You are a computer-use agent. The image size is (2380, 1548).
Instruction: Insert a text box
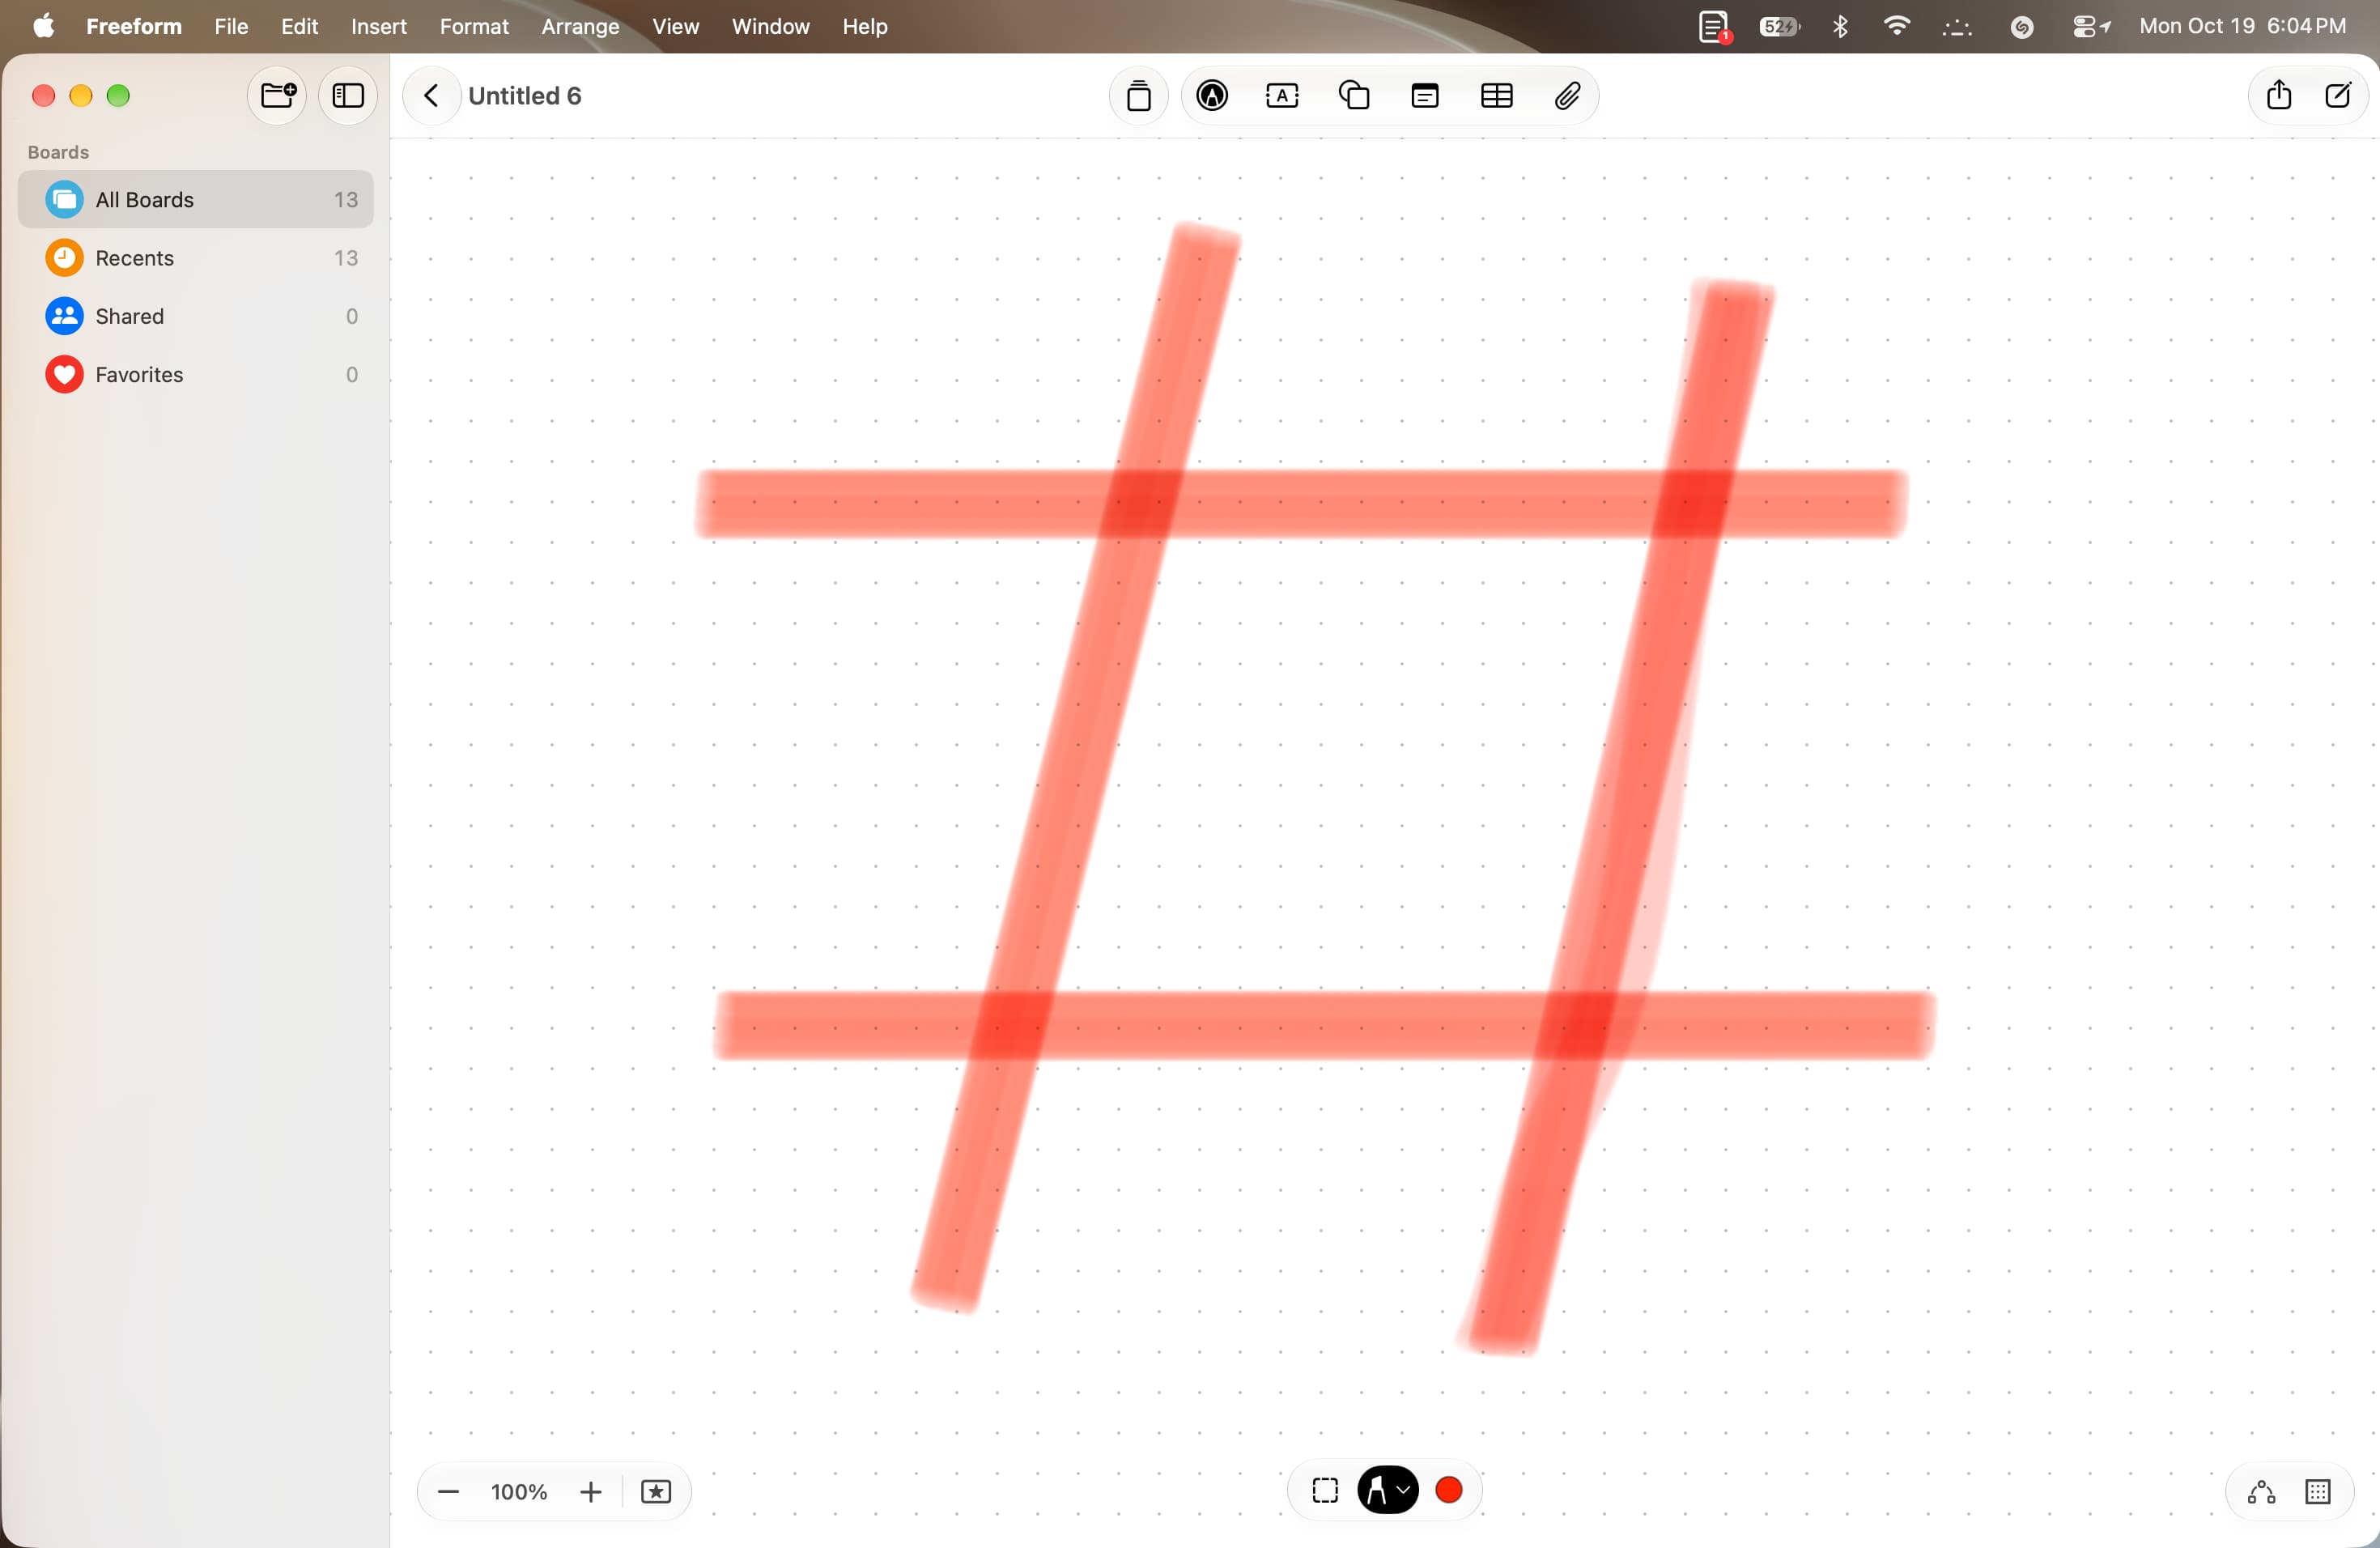point(1282,96)
